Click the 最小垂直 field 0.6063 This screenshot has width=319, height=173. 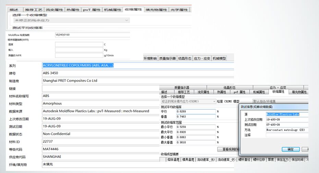coord(196,137)
